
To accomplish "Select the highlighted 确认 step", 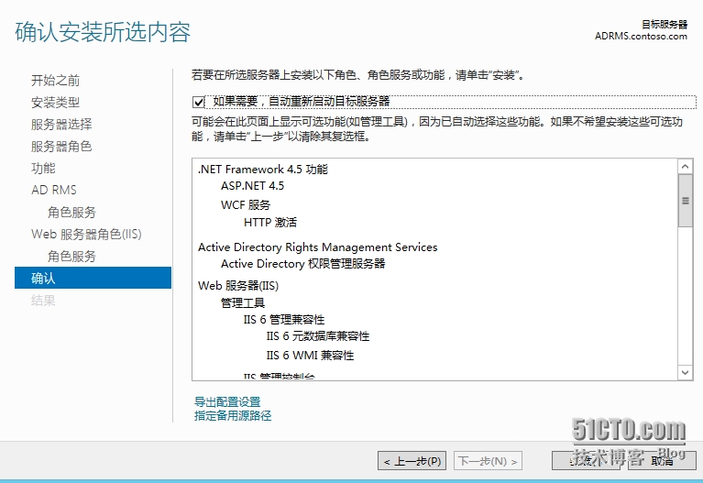I will coord(93,278).
